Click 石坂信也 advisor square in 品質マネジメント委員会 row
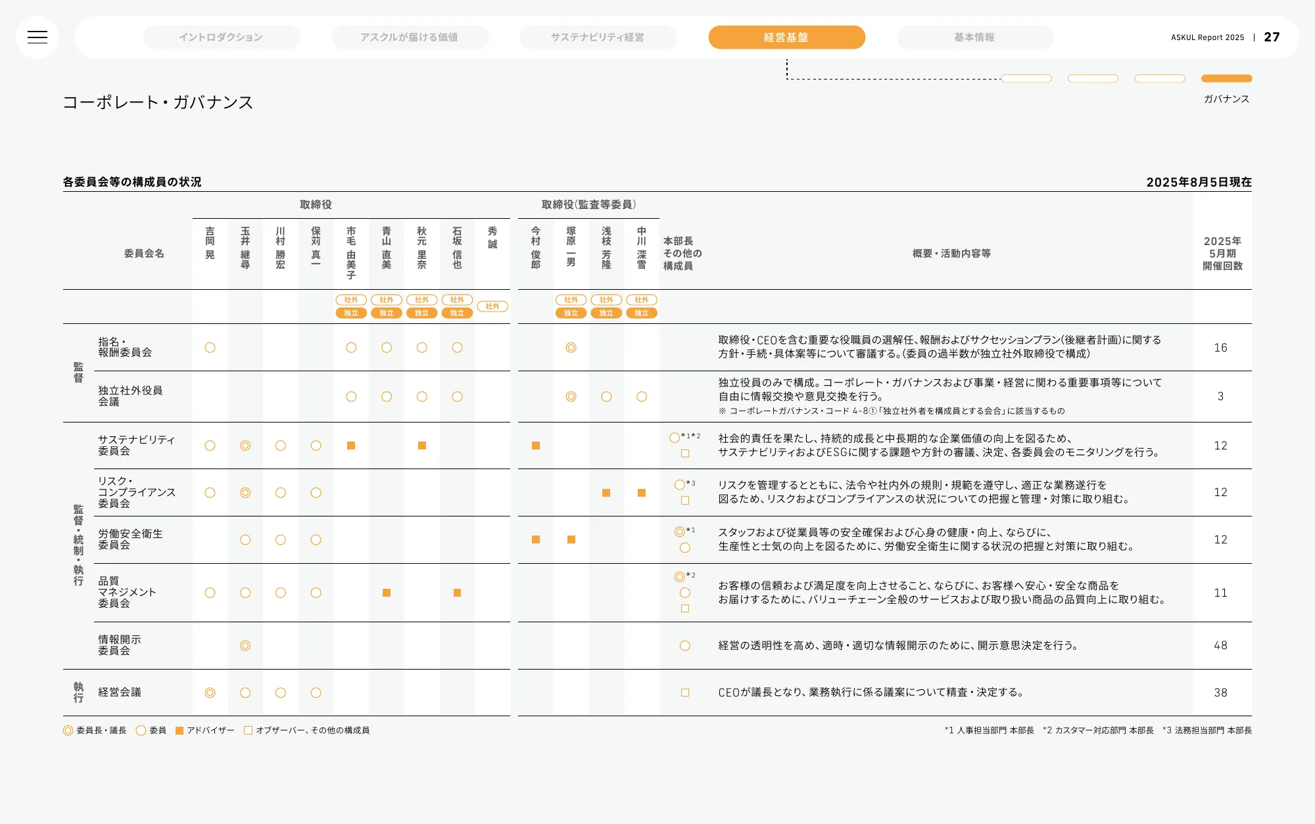1315x824 pixels. [x=457, y=593]
